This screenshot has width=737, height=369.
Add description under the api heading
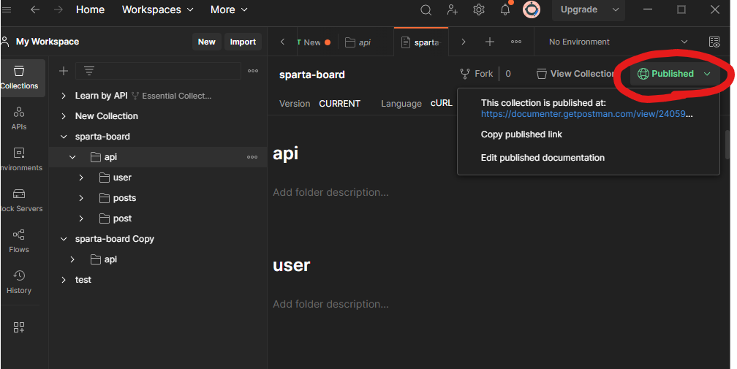pos(330,192)
